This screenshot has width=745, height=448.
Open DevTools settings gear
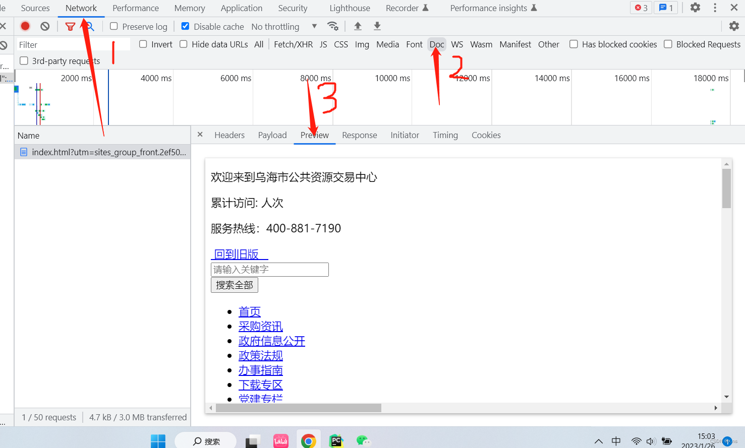pos(695,8)
